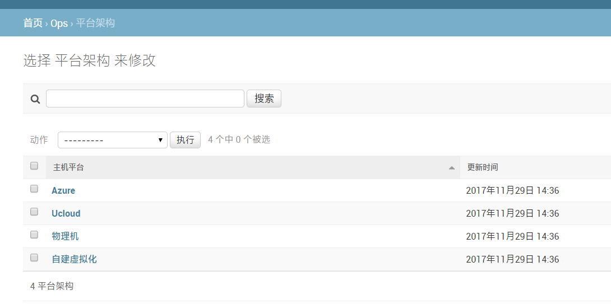Click the sort arrow in 主机平台 column
Screen dimensions: 611x304
pos(451,168)
